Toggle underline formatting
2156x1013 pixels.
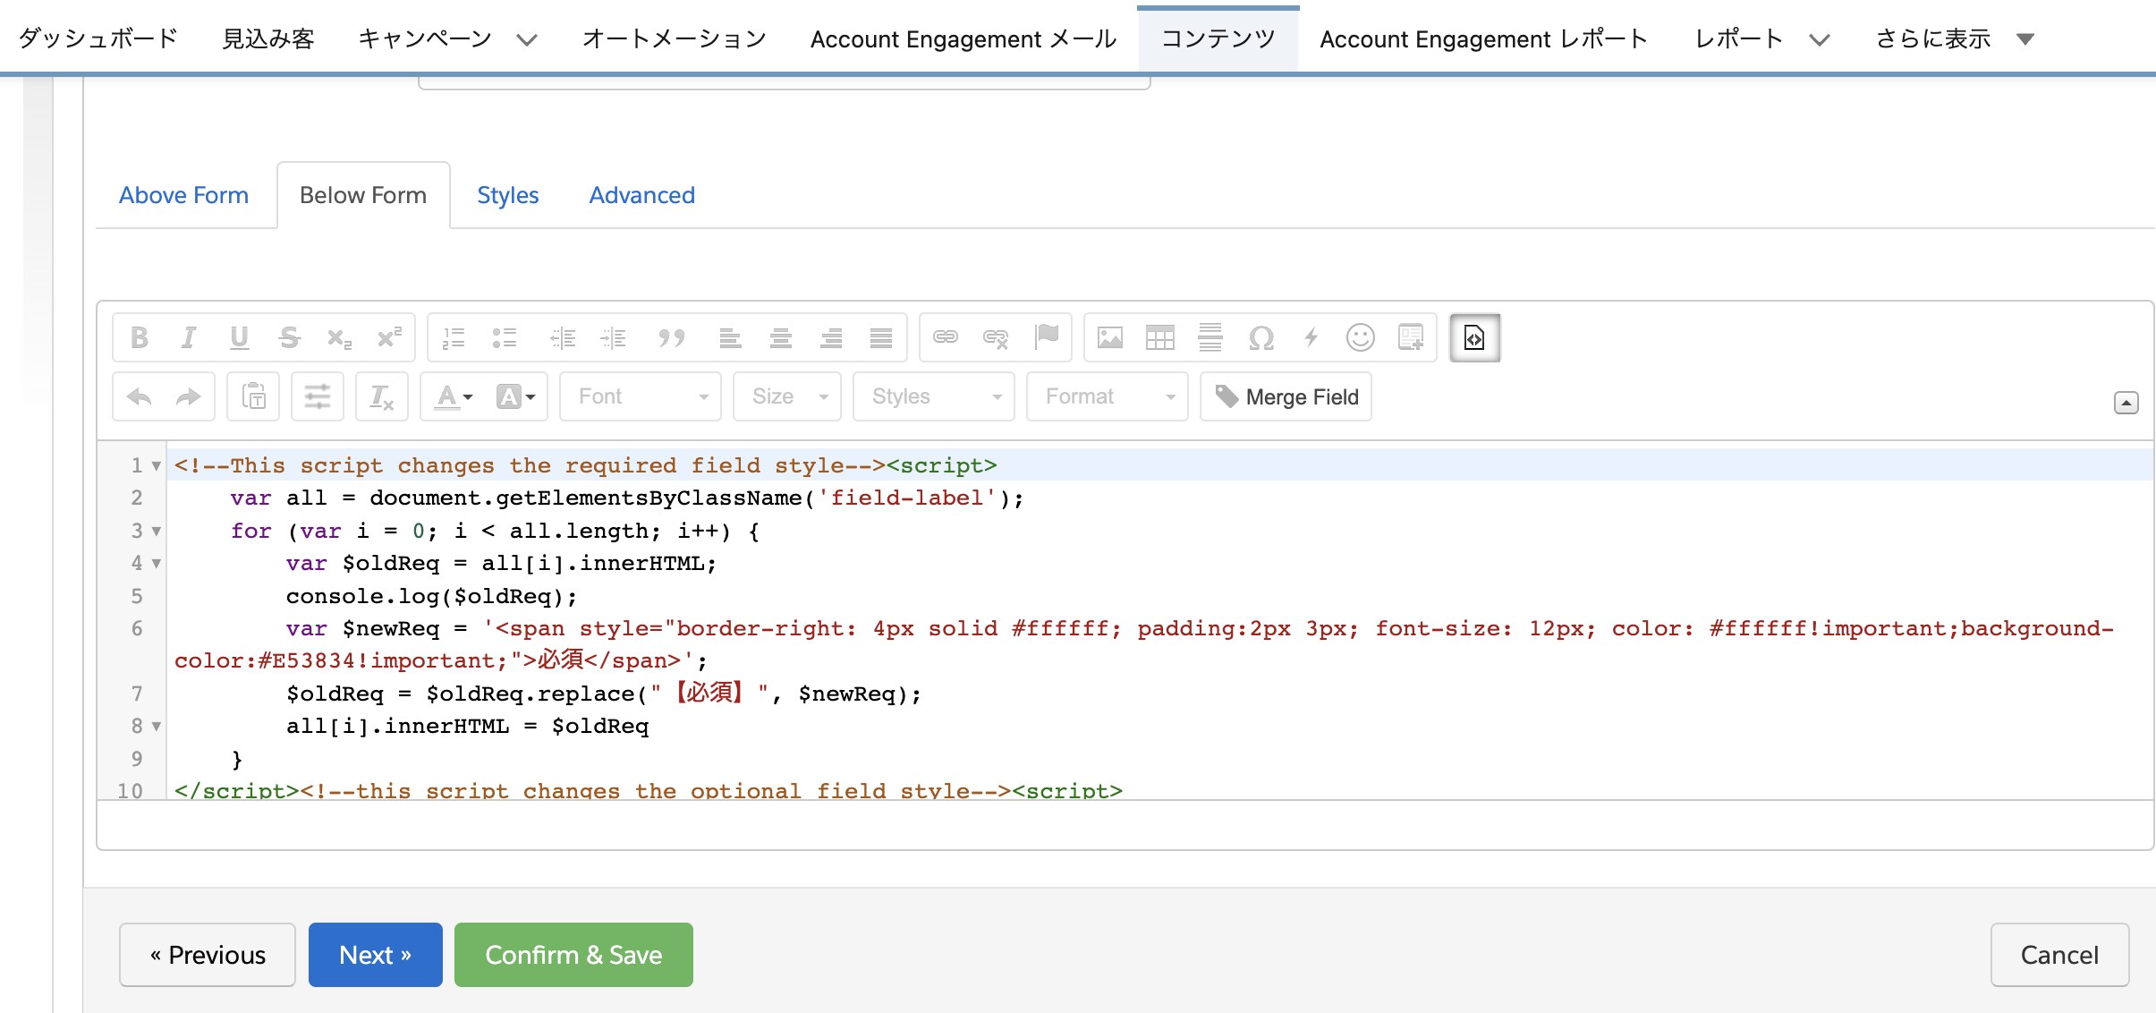click(239, 337)
